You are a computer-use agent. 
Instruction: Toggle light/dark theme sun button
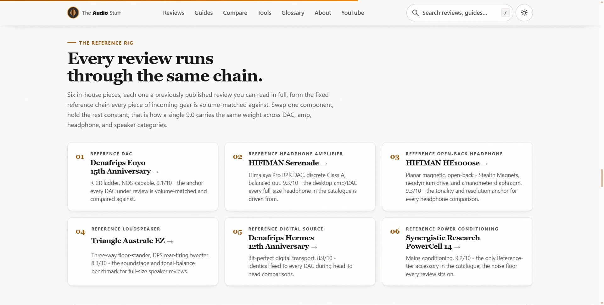click(x=524, y=13)
